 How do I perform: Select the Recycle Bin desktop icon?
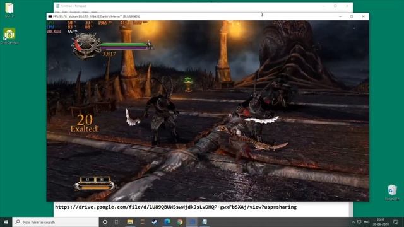tap(392, 192)
